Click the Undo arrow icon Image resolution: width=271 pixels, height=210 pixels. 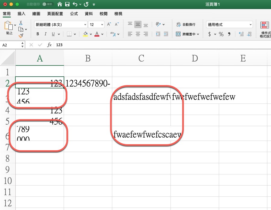[x=75, y=4]
